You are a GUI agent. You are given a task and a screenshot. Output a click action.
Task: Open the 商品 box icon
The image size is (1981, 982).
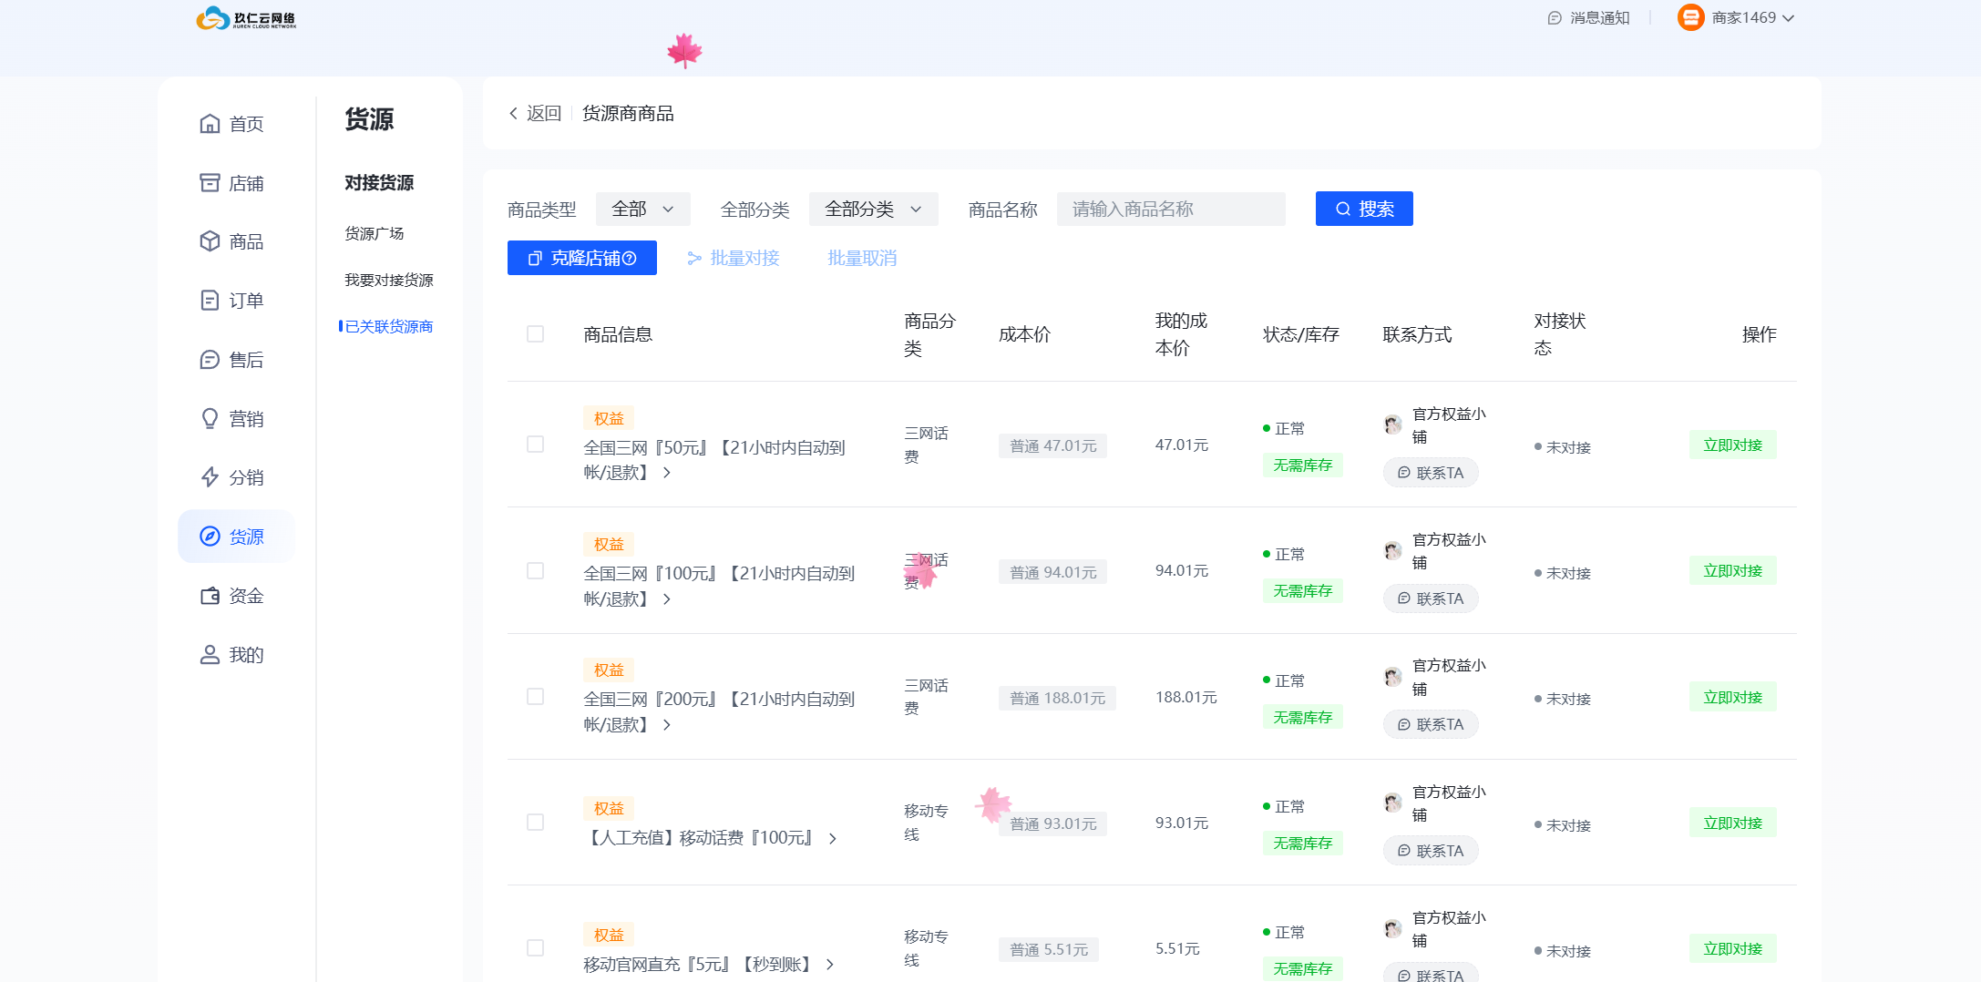210,241
